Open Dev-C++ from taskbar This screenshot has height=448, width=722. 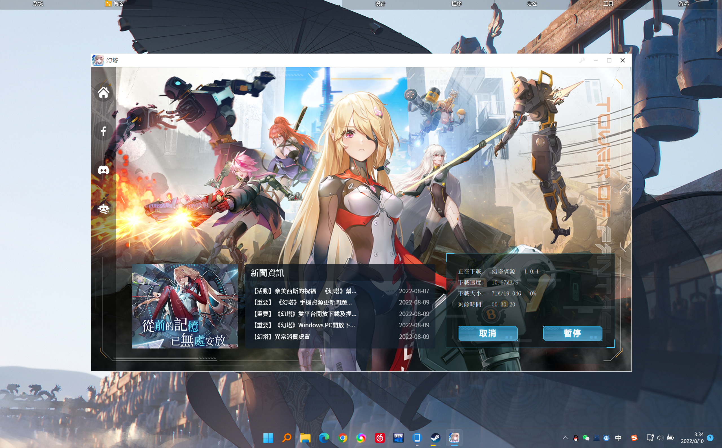(398, 438)
